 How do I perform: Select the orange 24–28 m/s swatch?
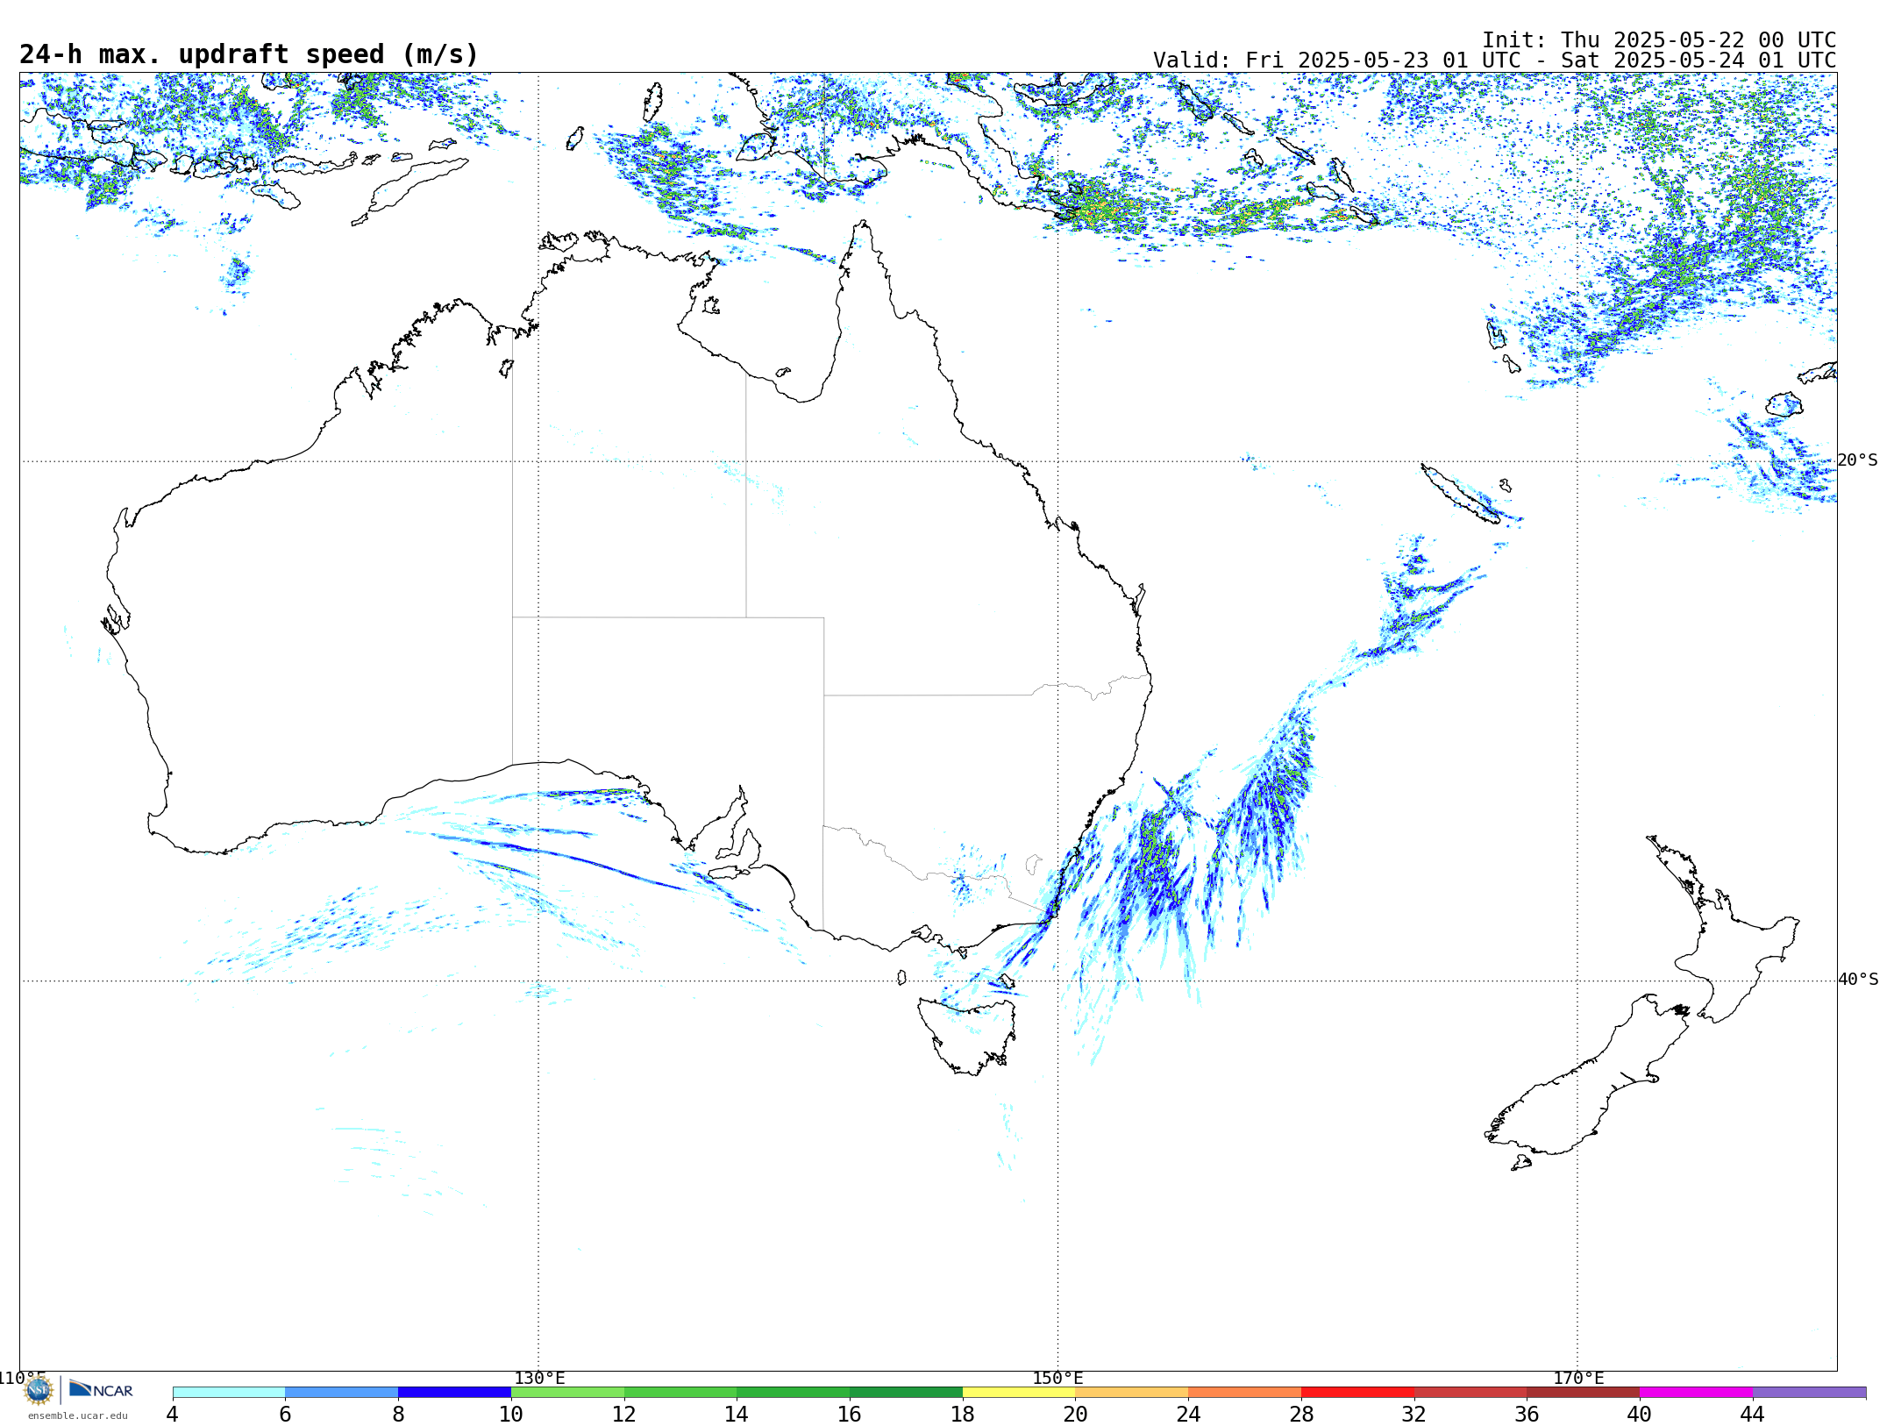pos(1245,1392)
